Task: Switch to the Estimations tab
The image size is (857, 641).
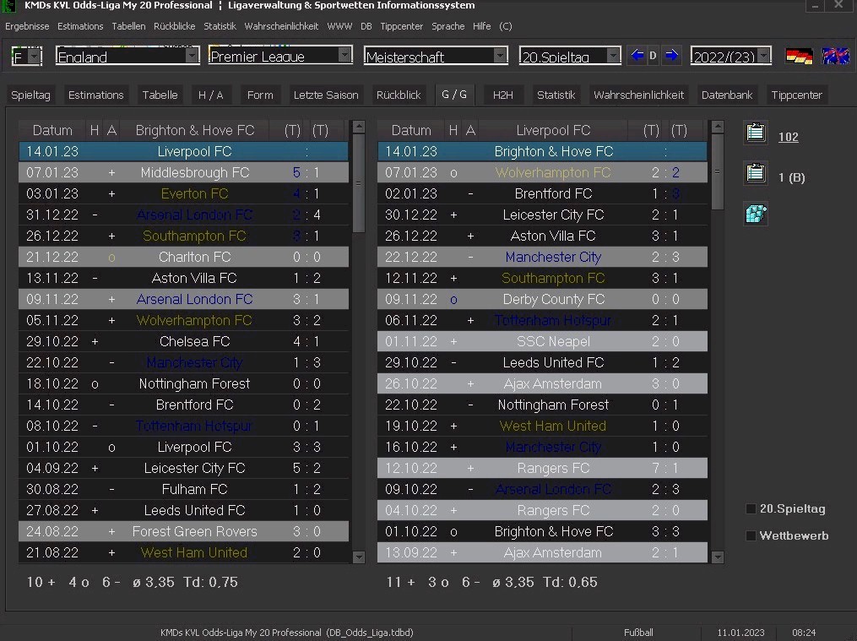Action: pos(95,95)
